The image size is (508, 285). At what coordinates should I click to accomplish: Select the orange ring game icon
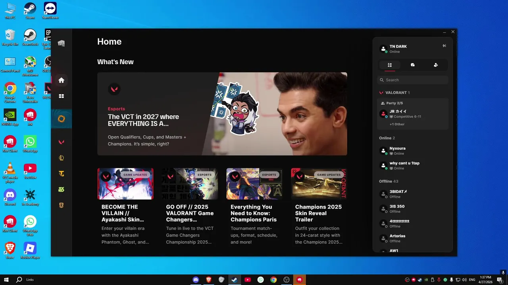point(61,119)
